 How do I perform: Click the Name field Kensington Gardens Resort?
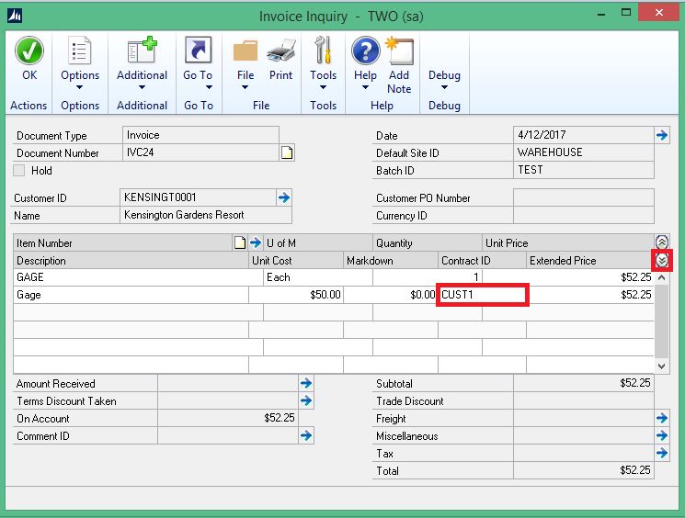tap(206, 215)
